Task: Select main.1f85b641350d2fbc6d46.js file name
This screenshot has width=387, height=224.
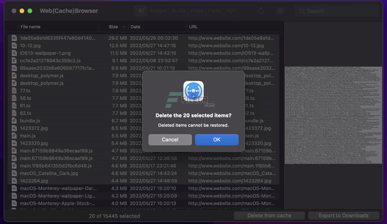Action: pos(56,166)
